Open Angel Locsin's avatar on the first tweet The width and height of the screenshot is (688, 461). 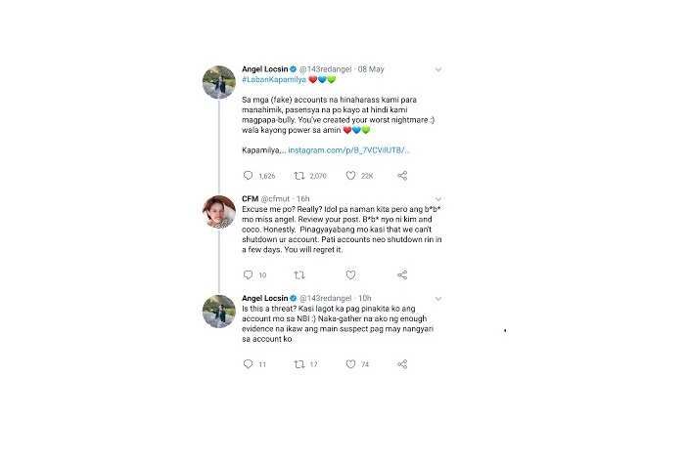(x=219, y=82)
